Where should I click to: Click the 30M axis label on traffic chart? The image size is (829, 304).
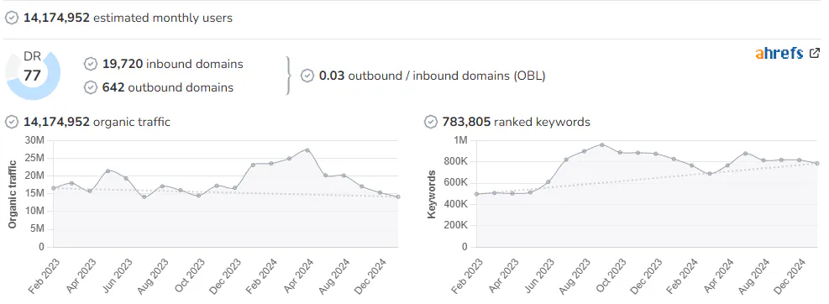(35, 140)
